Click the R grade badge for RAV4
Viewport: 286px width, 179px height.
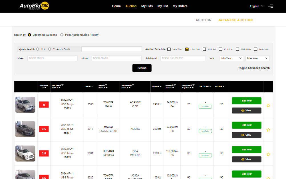pos(44,105)
